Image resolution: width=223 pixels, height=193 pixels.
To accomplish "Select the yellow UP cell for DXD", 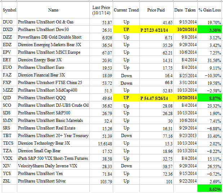I will click(x=126, y=30).
